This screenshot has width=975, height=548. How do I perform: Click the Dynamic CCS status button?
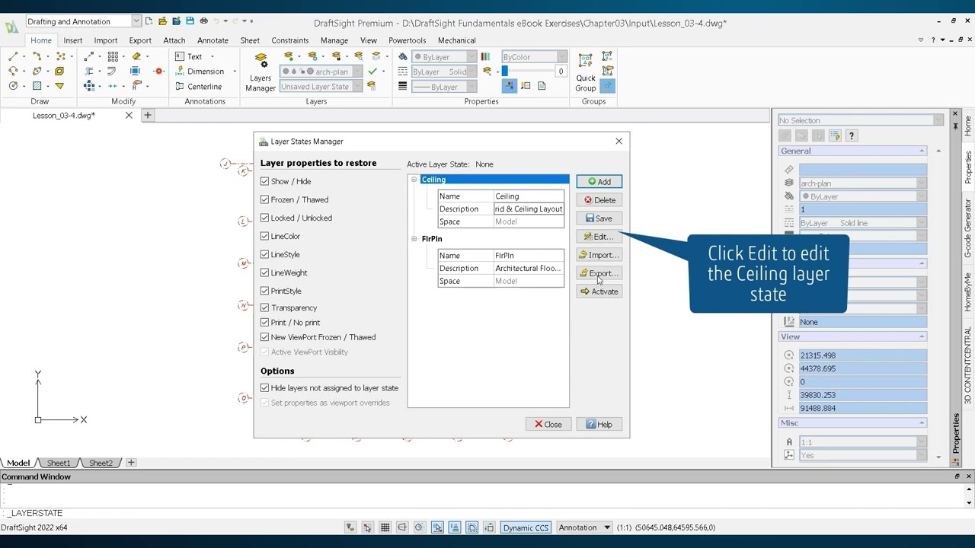526,527
